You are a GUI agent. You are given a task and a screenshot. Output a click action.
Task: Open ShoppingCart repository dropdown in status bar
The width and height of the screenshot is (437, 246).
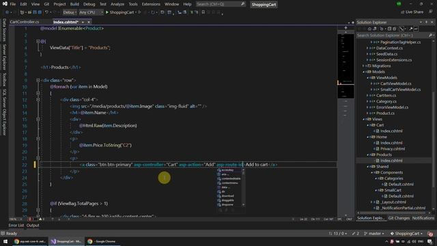406,234
